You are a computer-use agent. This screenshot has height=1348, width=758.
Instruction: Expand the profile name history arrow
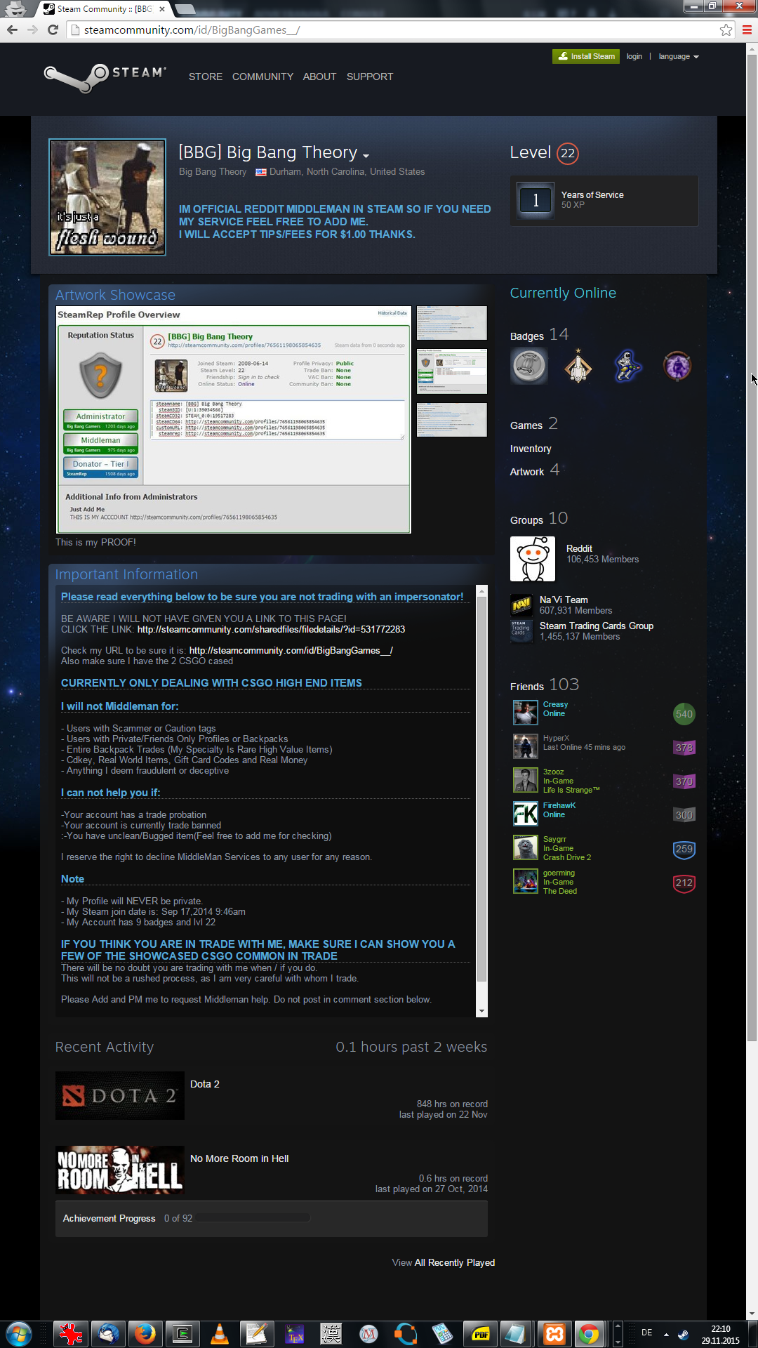366,155
